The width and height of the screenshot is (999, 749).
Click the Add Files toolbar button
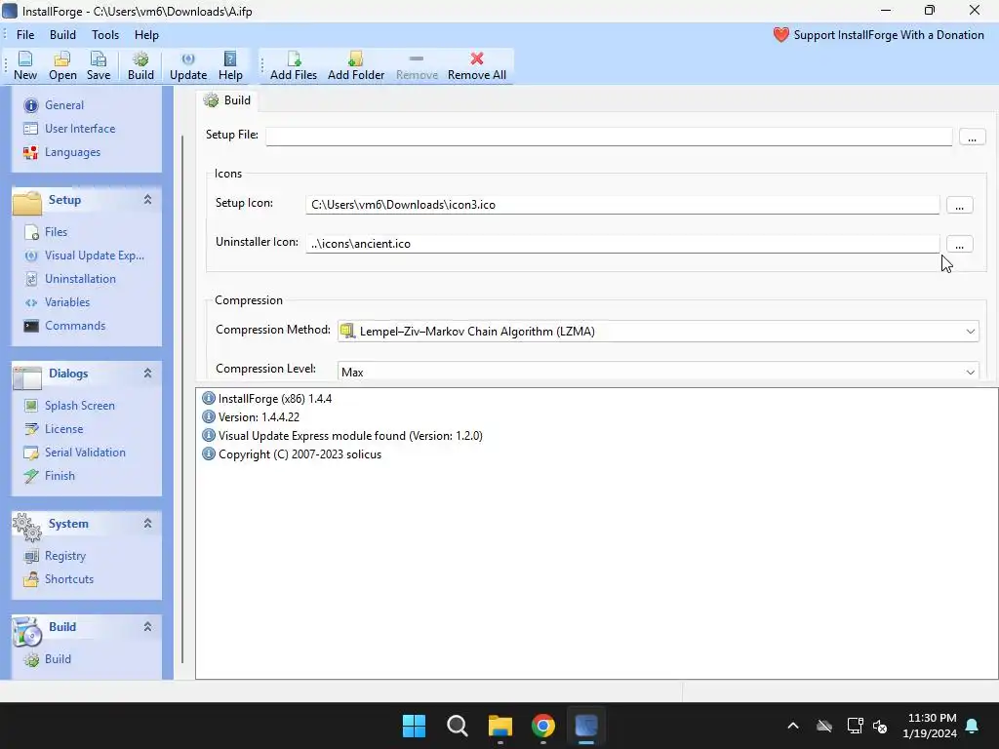coord(293,65)
